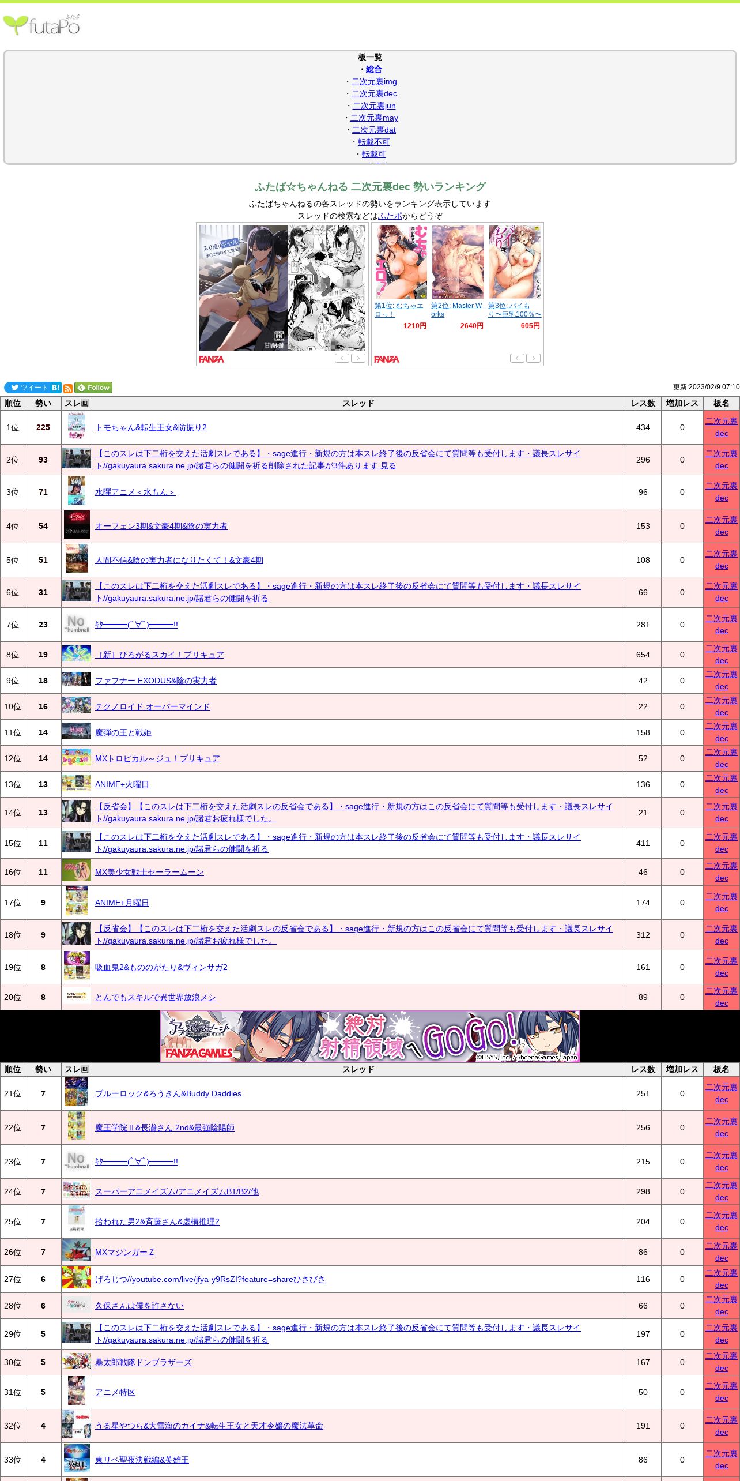Screen dimensions: 740x1481
Task: Click the FANZA GAMES GOGO banner ad
Action: point(370,1036)
